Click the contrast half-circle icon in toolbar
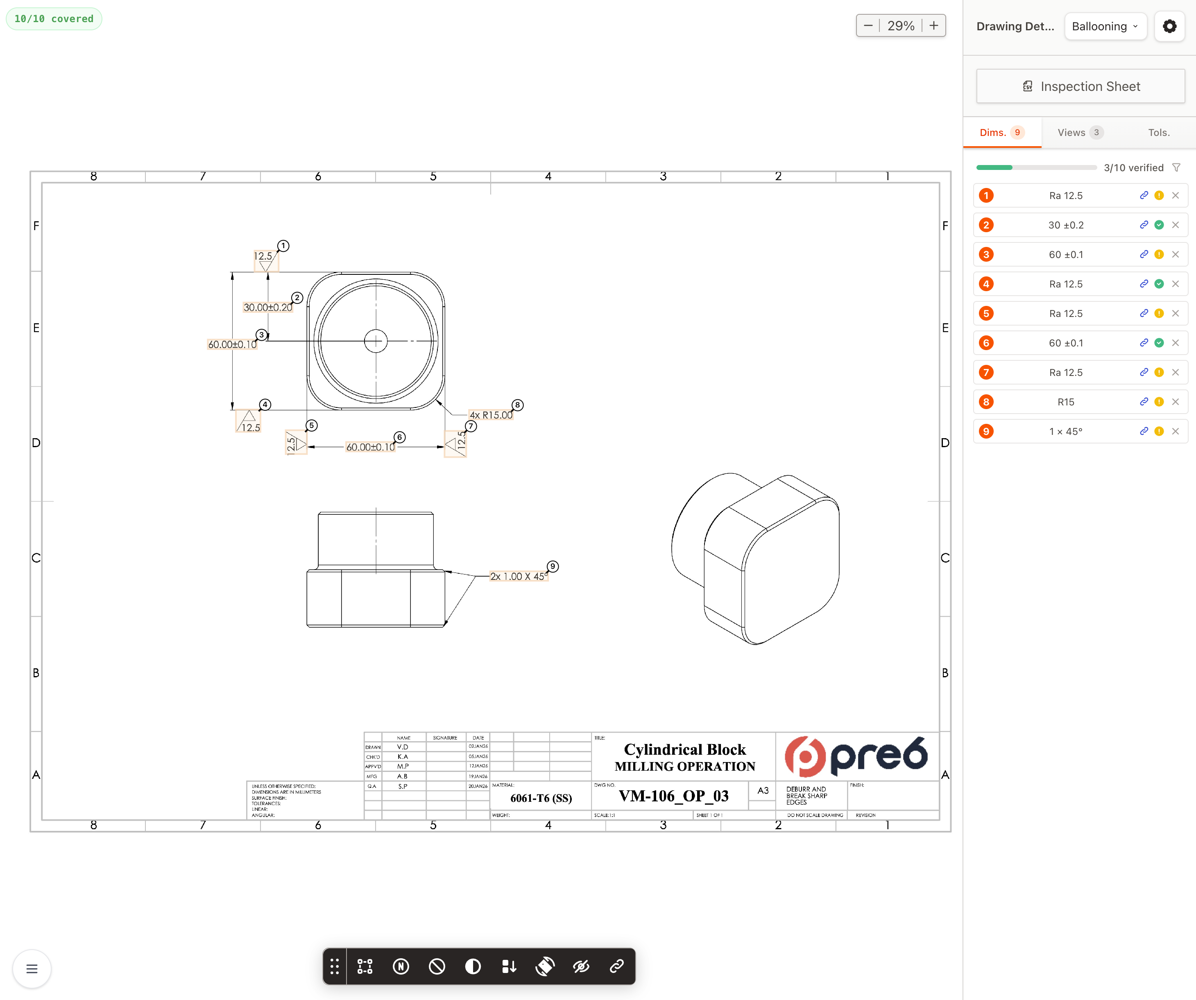This screenshot has height=1000, width=1196. [x=473, y=966]
